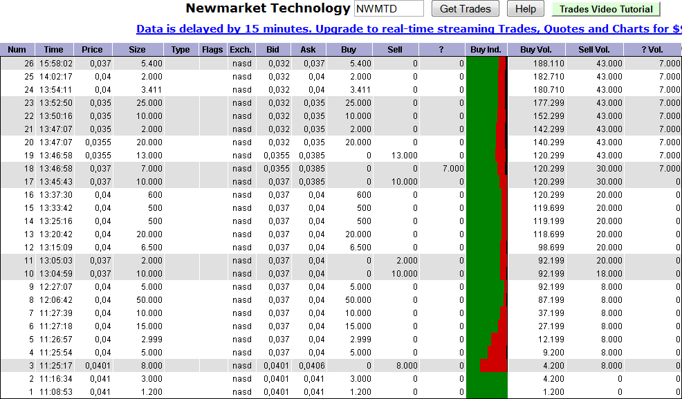Viewport: 682px width, 399px height.
Task: Select trade time 13:54:11
Action: 55,90
